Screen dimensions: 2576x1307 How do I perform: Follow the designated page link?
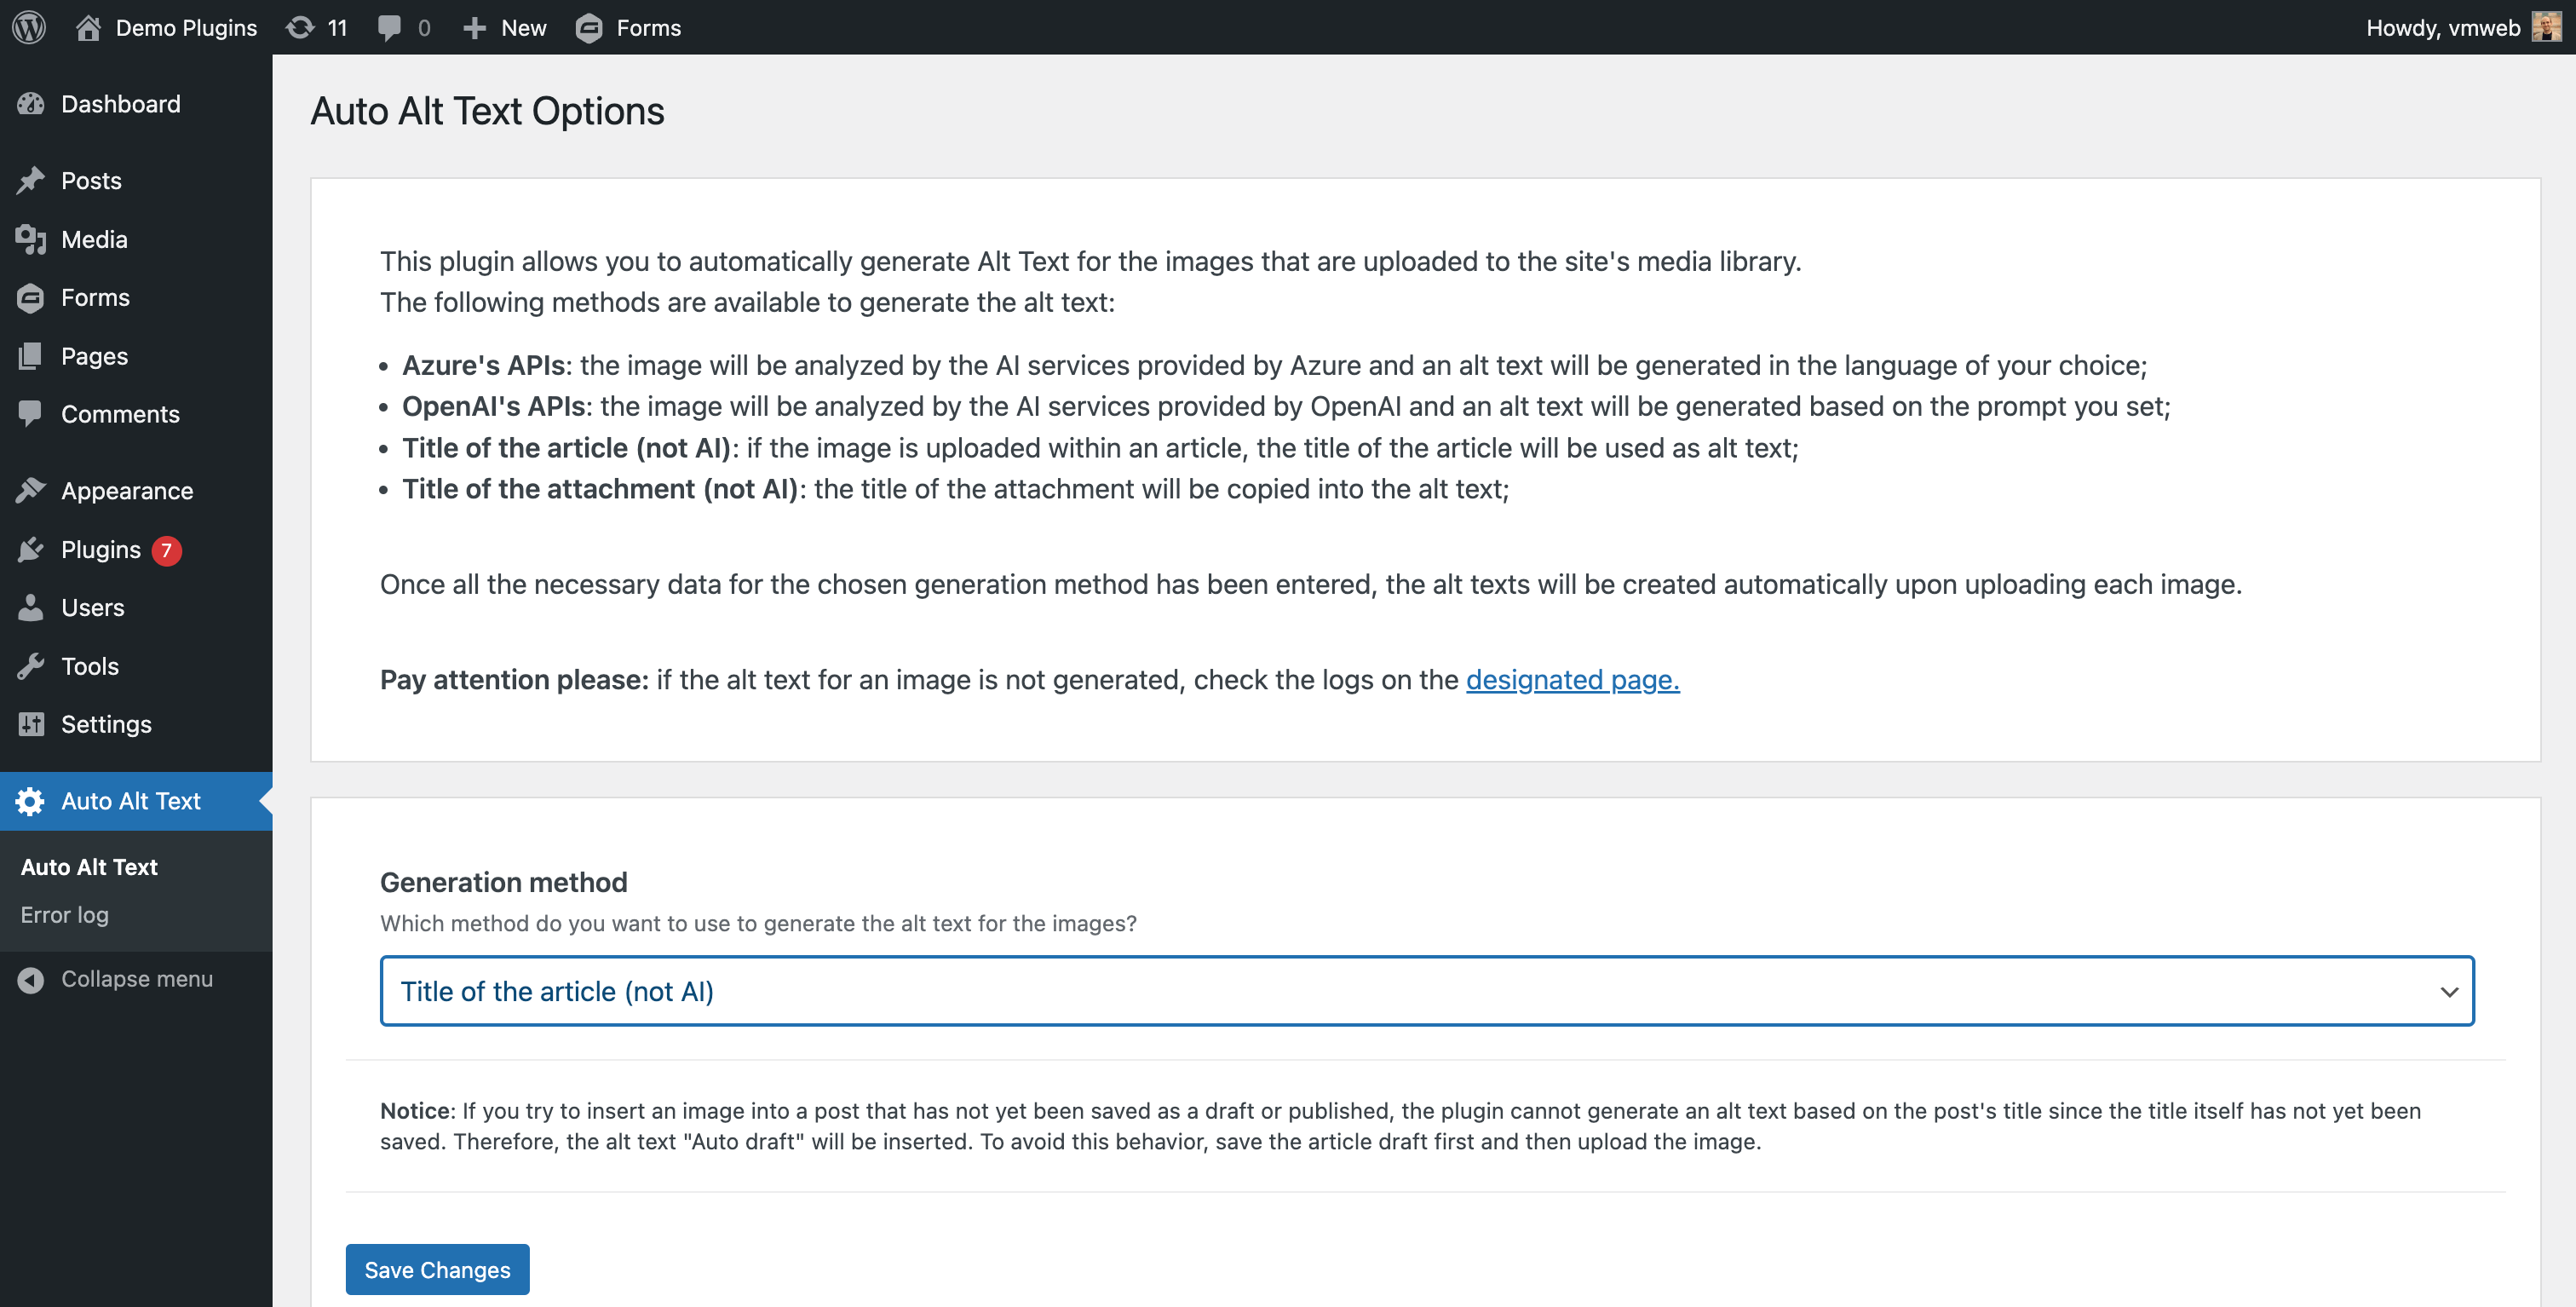coord(1572,679)
